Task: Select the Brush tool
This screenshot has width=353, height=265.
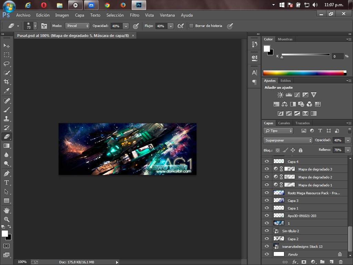Action: tap(7, 110)
